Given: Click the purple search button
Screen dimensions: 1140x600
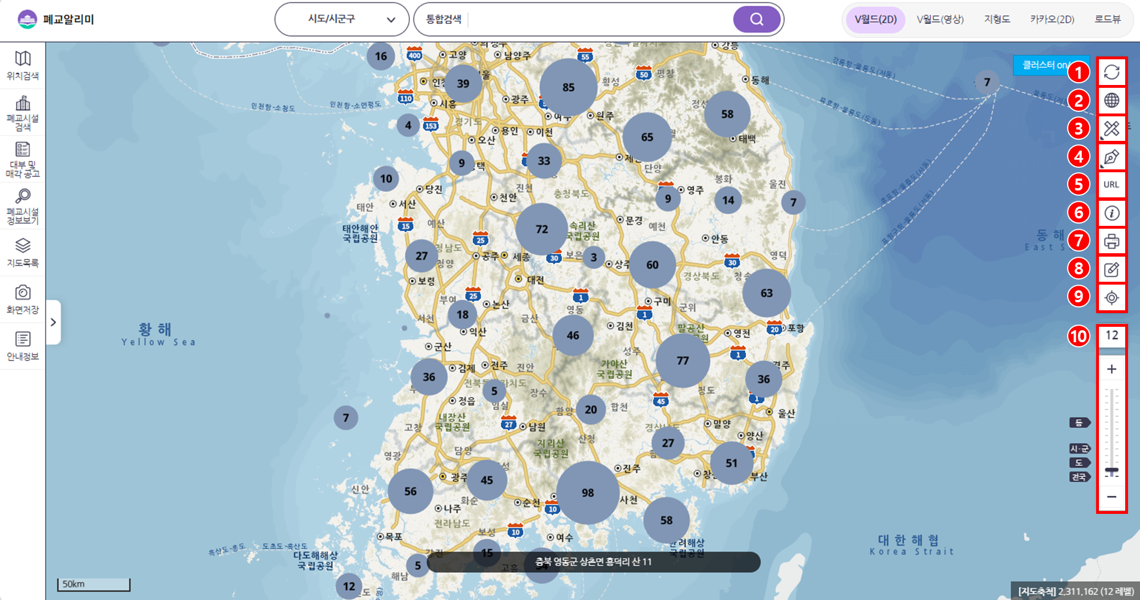Looking at the screenshot, I should tap(756, 19).
